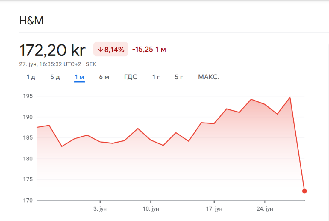Click the red endpoint dot on chart
The width and height of the screenshot is (329, 221).
[304, 191]
